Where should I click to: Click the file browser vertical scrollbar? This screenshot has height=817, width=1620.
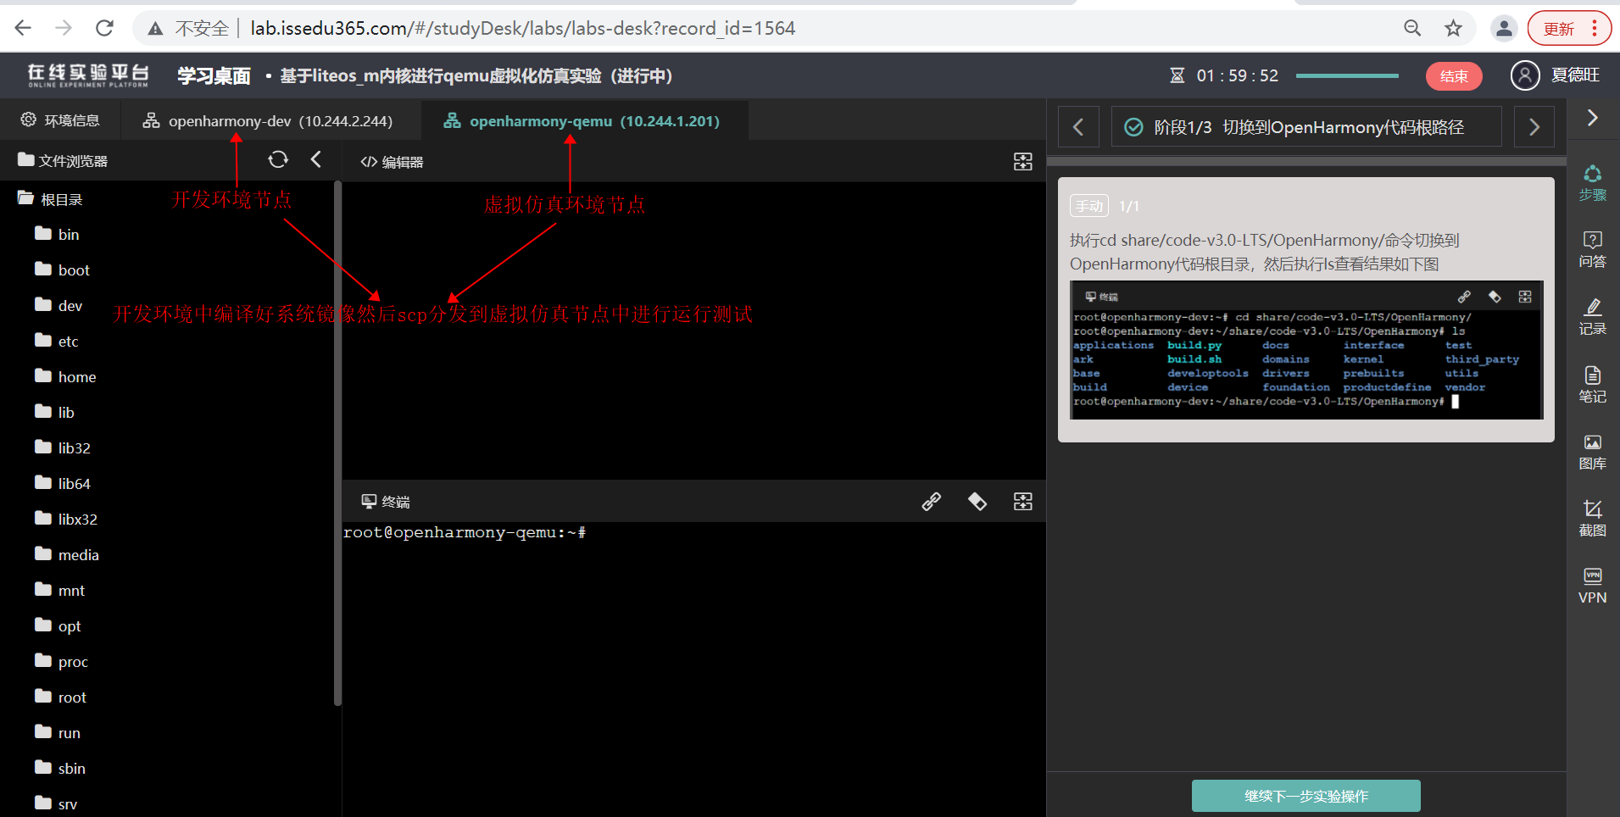[x=337, y=443]
